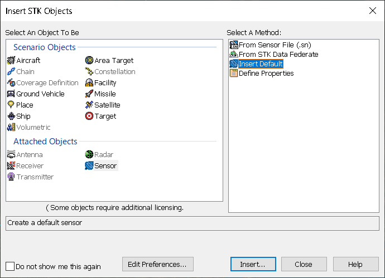385x278 pixels.
Task: Select 'Define Properties' method text
Action: pos(266,73)
